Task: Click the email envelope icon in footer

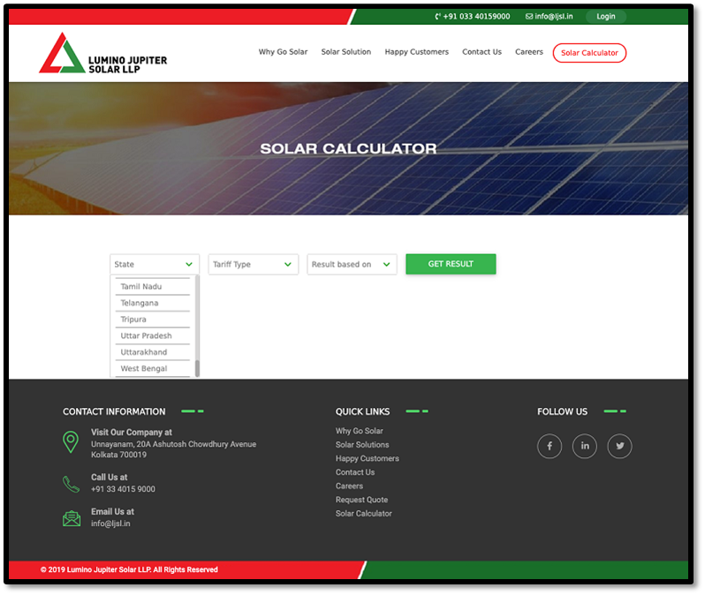Action: [72, 518]
